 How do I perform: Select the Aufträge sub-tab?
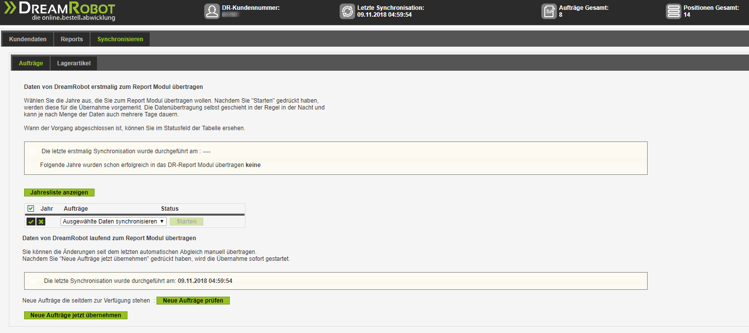point(31,63)
